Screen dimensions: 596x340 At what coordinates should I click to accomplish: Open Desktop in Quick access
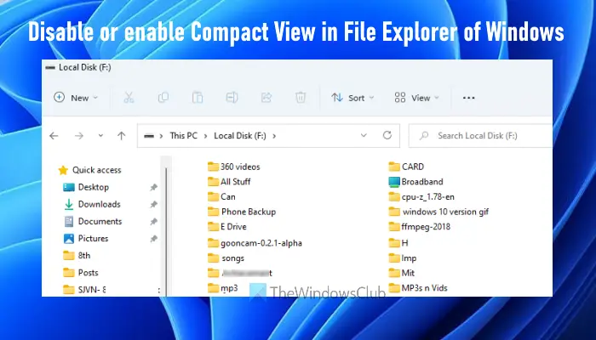point(86,187)
